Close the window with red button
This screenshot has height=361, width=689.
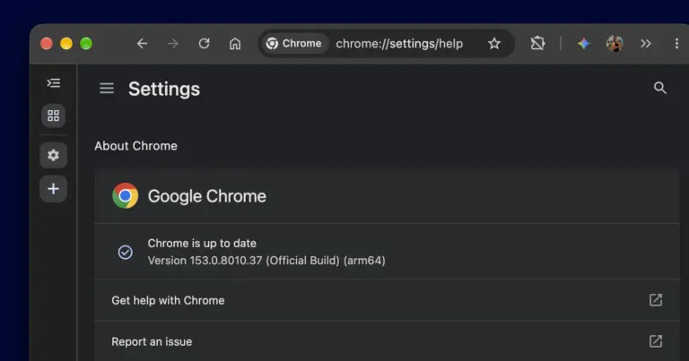(x=47, y=43)
